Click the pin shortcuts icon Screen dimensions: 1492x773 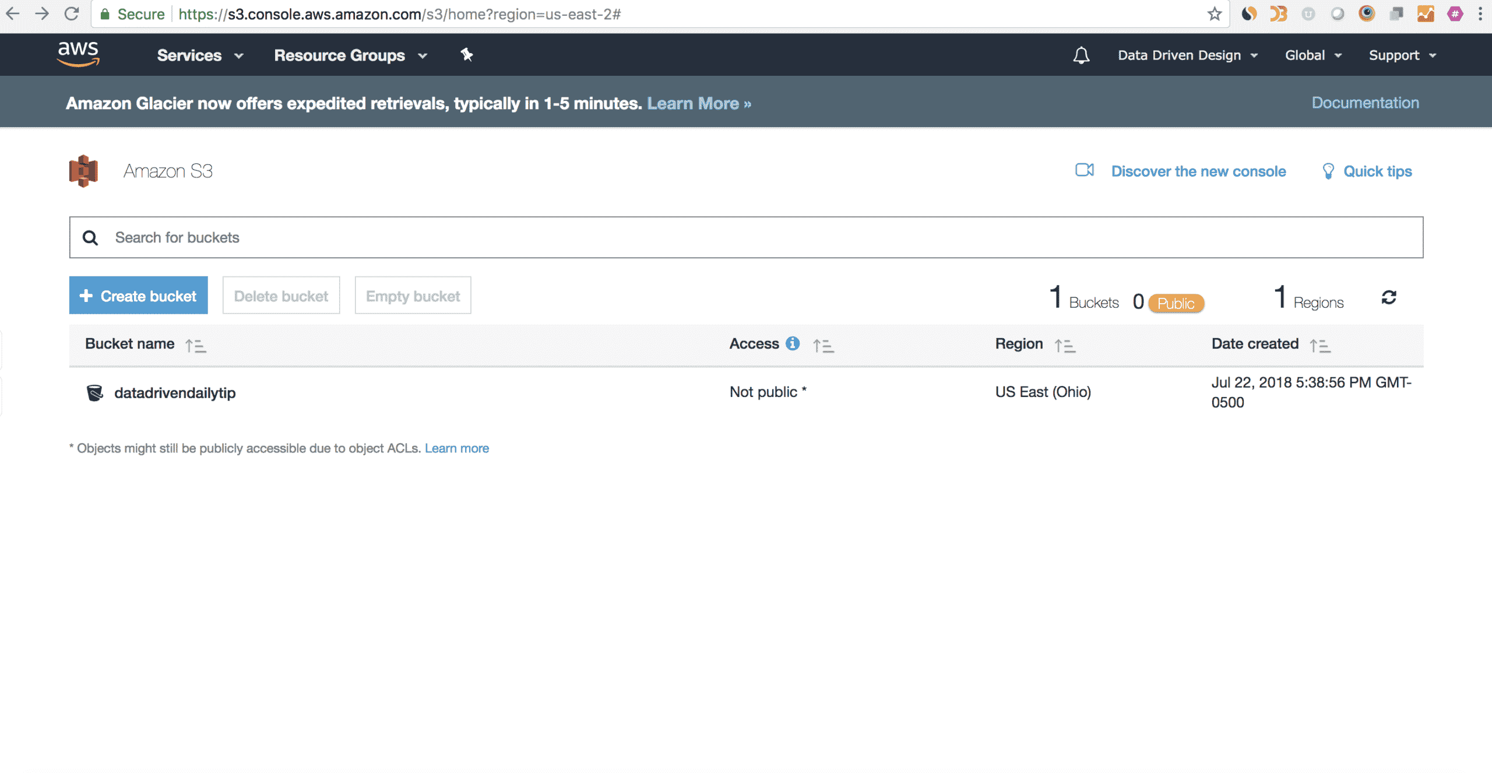[x=466, y=55]
